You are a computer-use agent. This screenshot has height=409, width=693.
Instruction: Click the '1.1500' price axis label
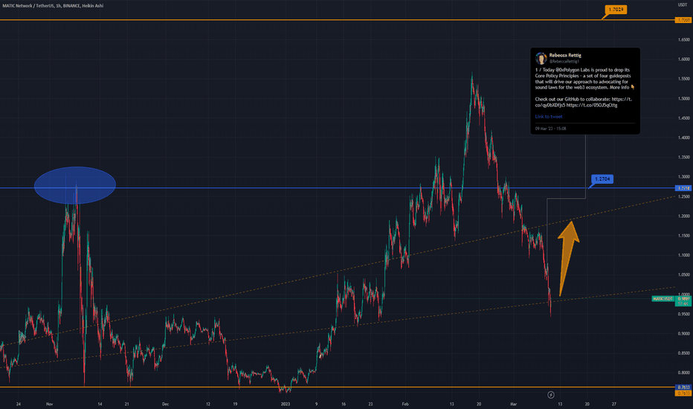(683, 236)
